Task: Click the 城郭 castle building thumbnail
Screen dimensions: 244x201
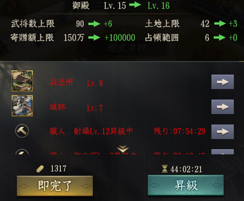Action: pyautogui.click(x=22, y=106)
